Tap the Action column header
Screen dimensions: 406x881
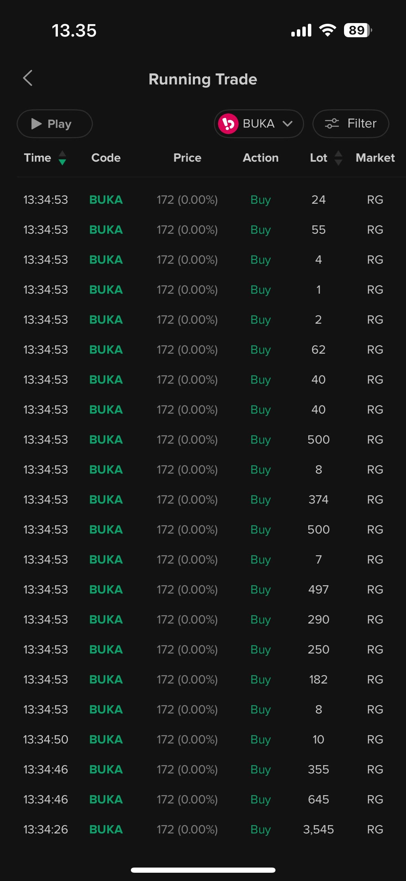click(x=260, y=158)
